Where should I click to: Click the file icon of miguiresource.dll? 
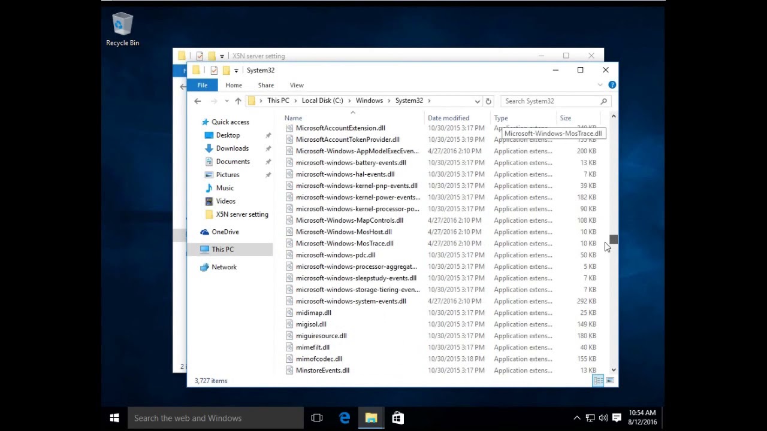tap(289, 336)
